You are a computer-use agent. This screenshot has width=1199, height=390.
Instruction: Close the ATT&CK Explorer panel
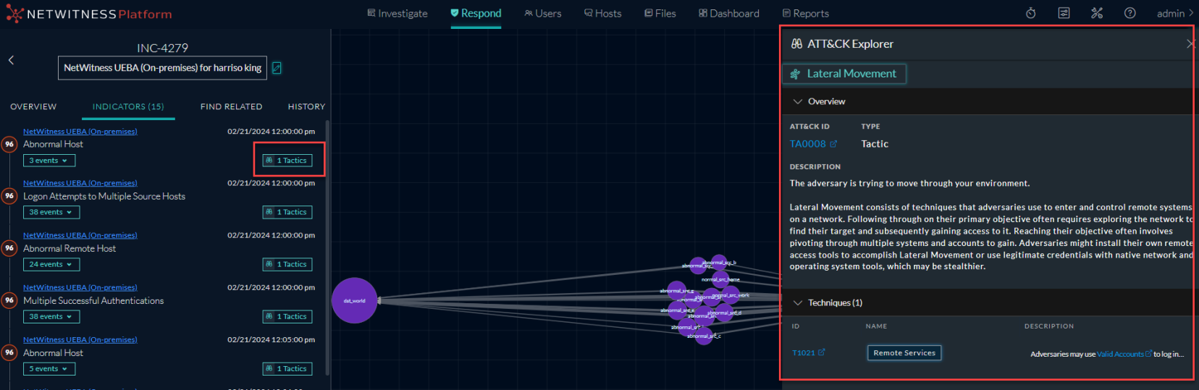[1191, 44]
